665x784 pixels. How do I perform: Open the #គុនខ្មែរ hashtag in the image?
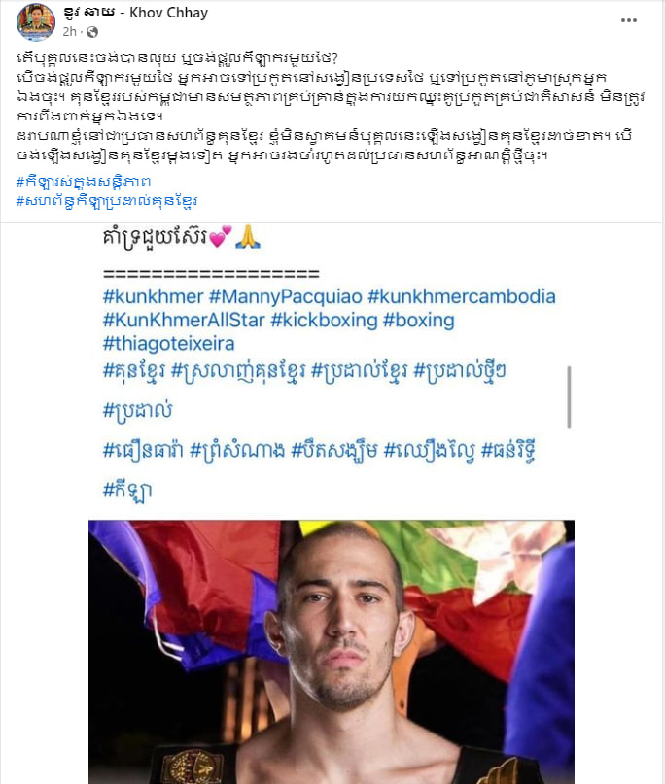(x=134, y=371)
